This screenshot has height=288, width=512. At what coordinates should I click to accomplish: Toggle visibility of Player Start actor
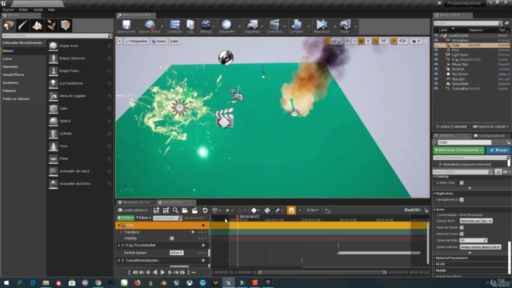pos(436,64)
